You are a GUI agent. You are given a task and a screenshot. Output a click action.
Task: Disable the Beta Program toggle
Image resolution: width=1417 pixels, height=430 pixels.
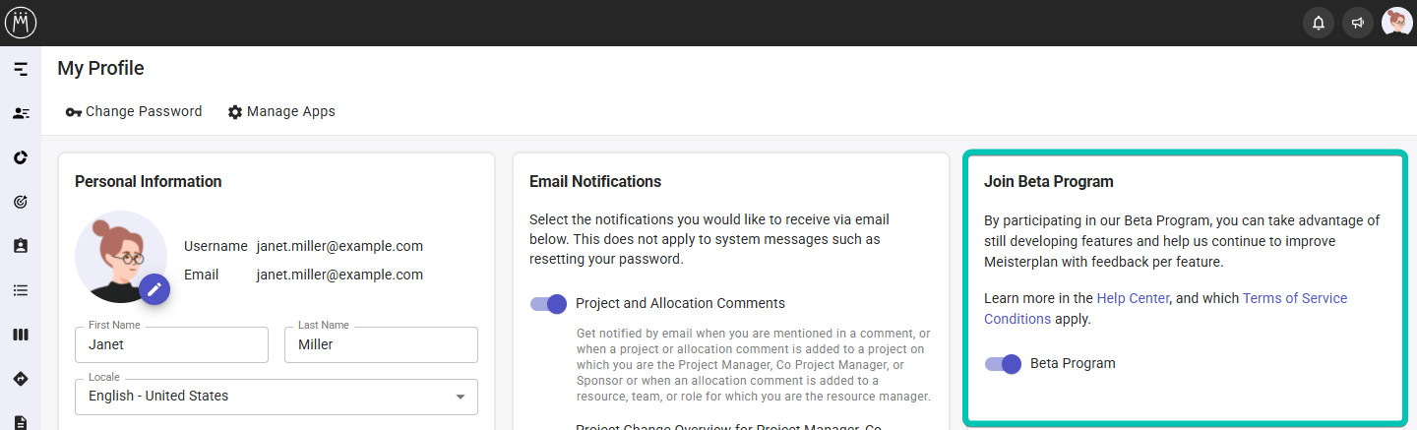point(1004,364)
